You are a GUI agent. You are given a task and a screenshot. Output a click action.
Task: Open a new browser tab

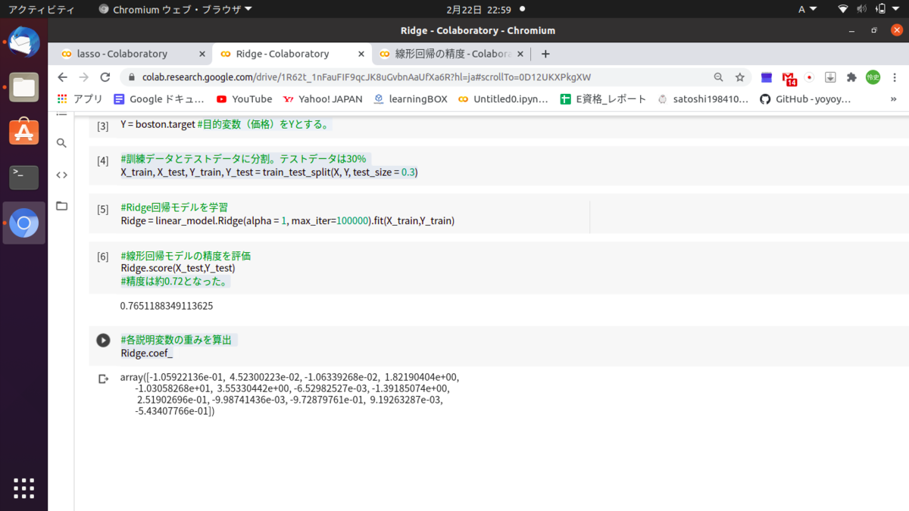click(545, 54)
